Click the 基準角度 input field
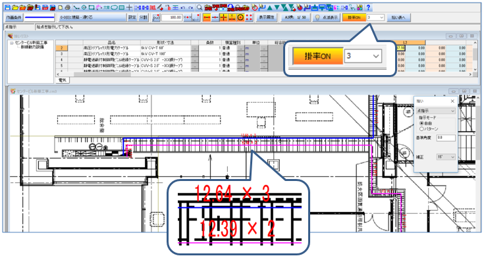484x258 pixels. coord(446,138)
